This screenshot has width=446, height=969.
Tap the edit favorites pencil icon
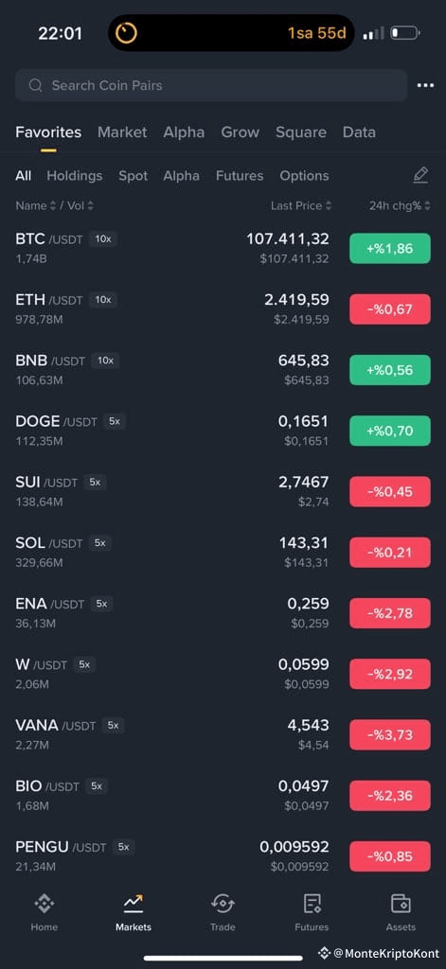click(420, 175)
